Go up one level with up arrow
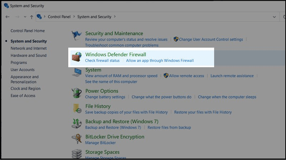The height and width of the screenshot is (160, 286). click(32, 17)
